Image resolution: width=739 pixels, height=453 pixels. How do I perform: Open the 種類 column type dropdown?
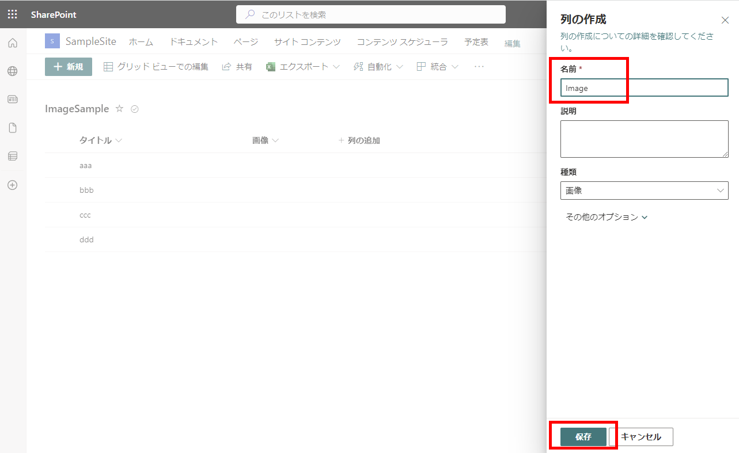(644, 191)
